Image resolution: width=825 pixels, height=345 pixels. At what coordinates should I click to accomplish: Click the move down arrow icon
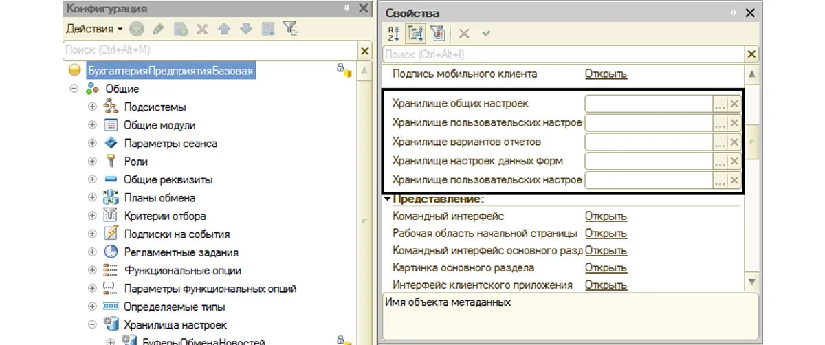click(x=246, y=30)
